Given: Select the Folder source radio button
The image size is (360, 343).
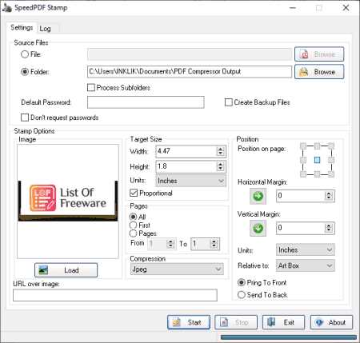Looking at the screenshot, I should [25, 72].
